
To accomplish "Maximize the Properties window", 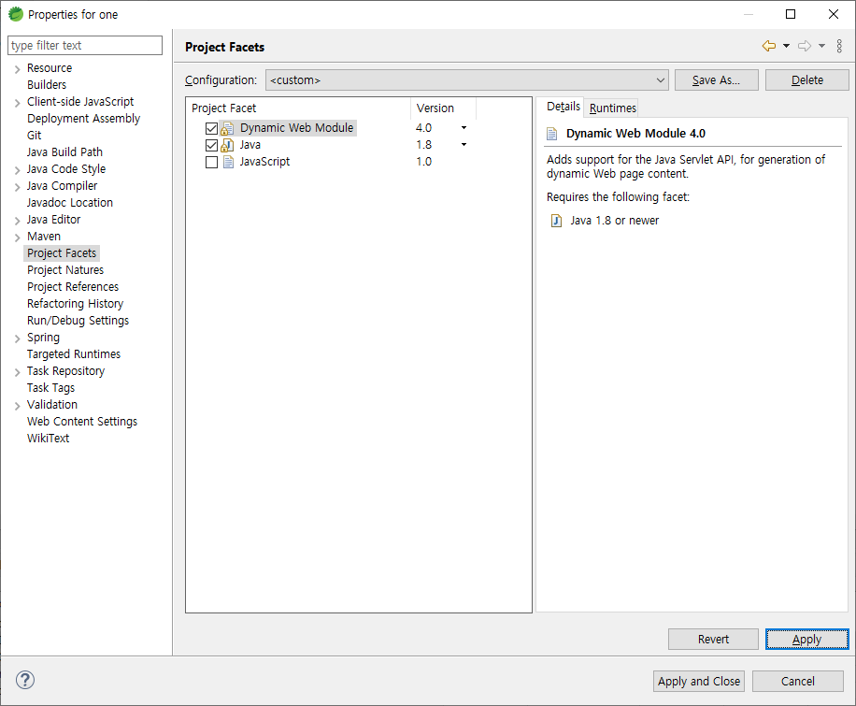I will [x=791, y=14].
